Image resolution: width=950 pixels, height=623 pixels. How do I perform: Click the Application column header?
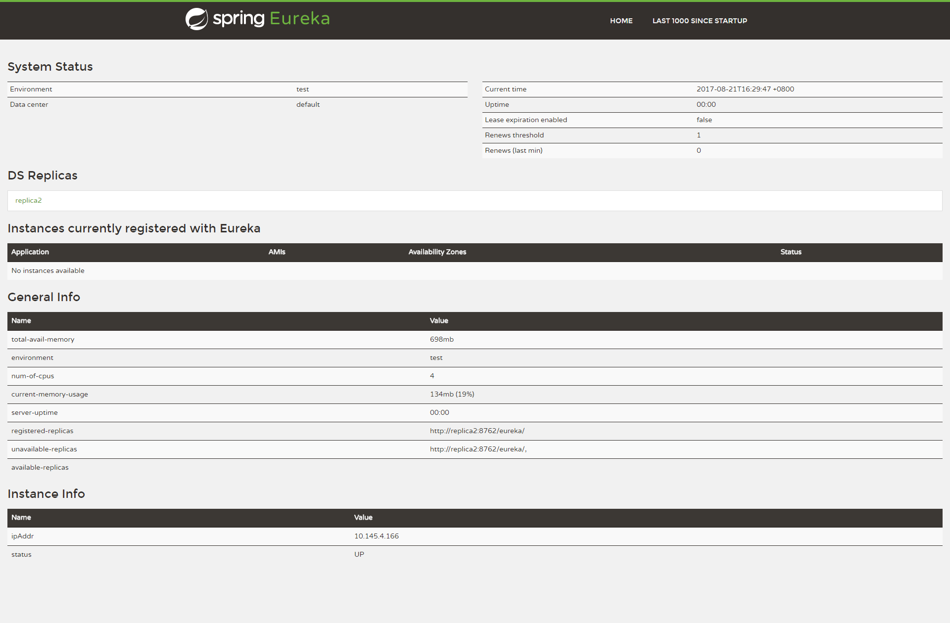point(30,252)
